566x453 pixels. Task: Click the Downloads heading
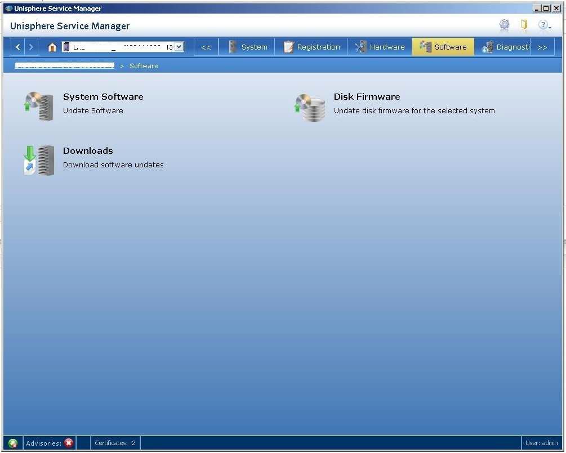[88, 150]
